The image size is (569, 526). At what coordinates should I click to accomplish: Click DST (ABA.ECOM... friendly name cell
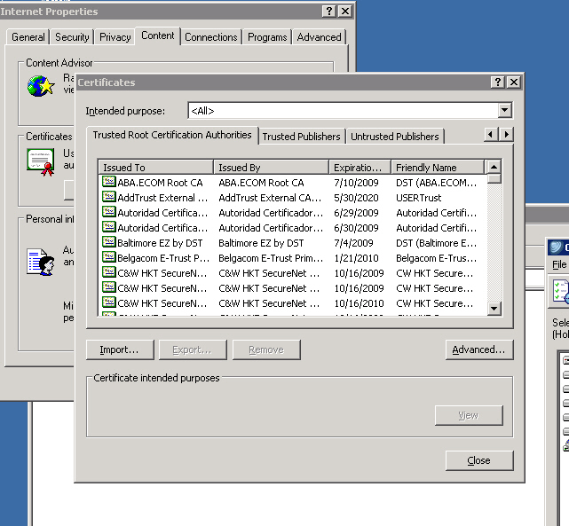(436, 183)
